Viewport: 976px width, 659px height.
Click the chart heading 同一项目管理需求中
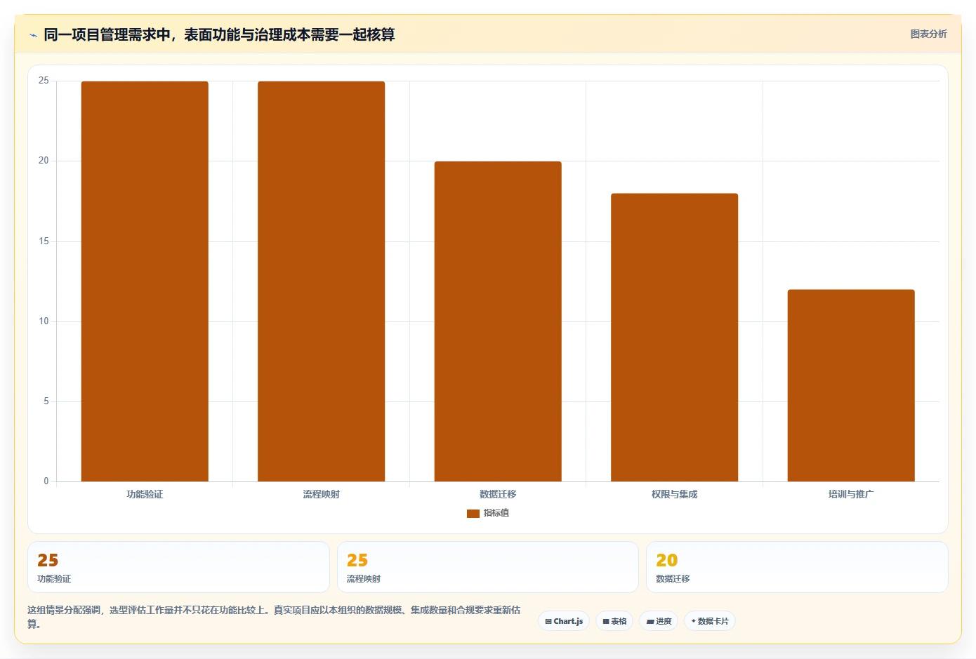click(x=219, y=34)
